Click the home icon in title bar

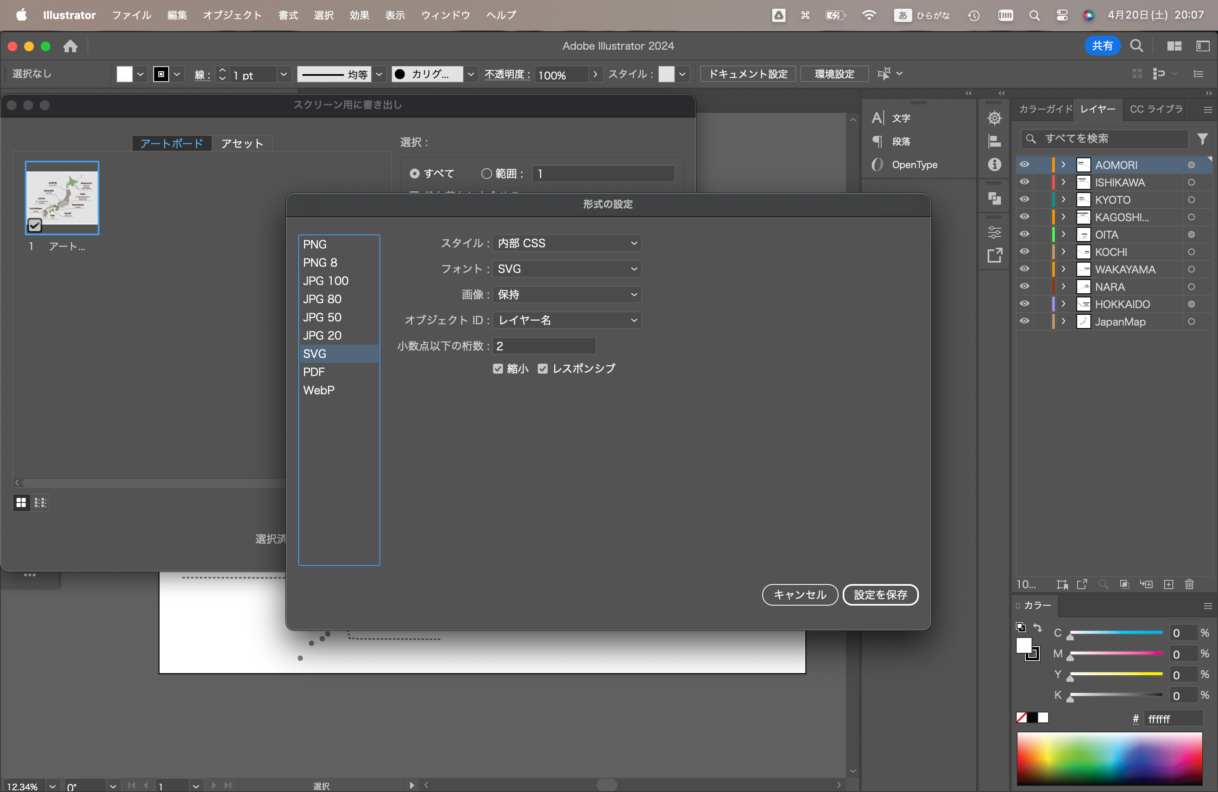coord(70,46)
